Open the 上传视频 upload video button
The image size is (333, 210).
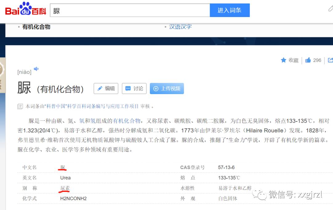coord(166,89)
